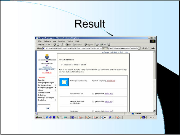The width and height of the screenshot is (180, 135).
Task: Expand Klarspråksgruppen submenu arrow
Action: point(55,88)
